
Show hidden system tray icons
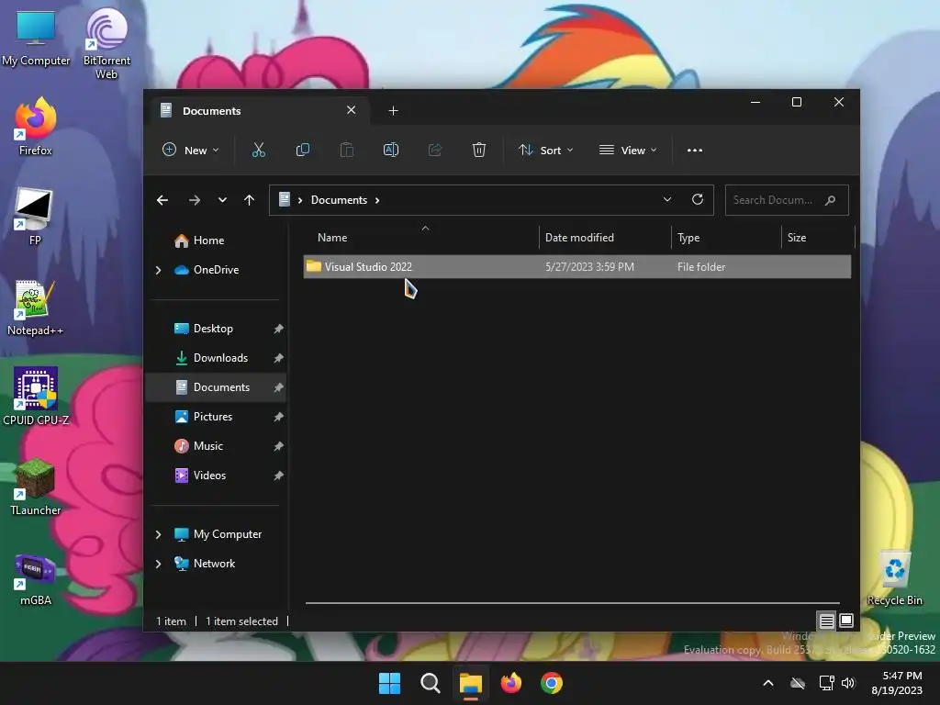tap(768, 683)
